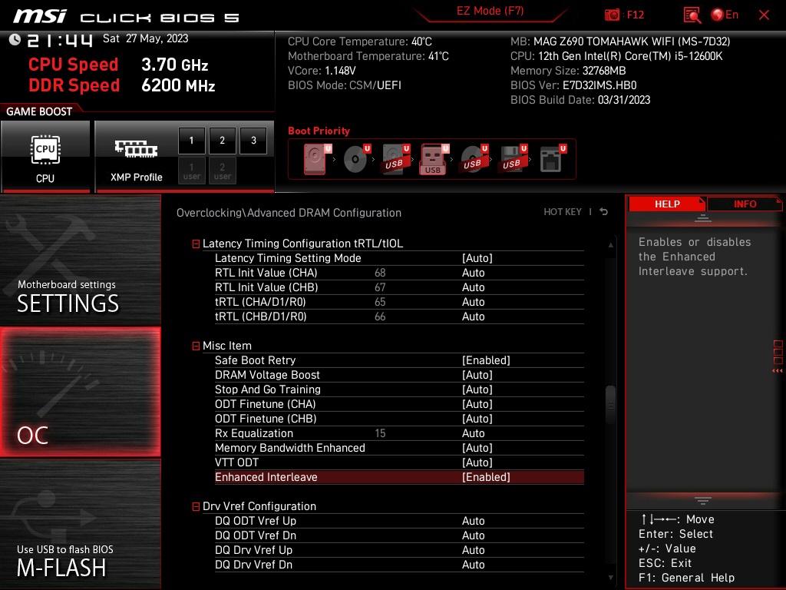Open DRAM Voltage Boost dropdown
This screenshot has width=786, height=590.
coord(477,375)
